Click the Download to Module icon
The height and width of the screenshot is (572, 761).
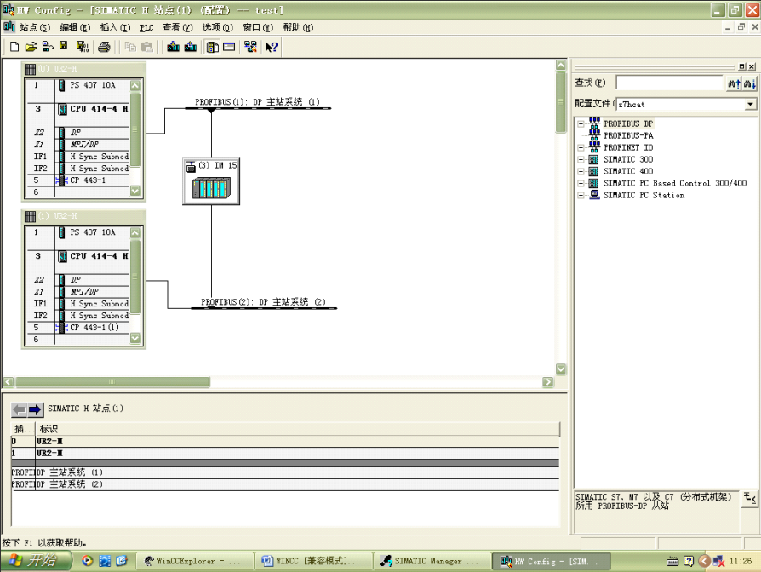point(173,47)
